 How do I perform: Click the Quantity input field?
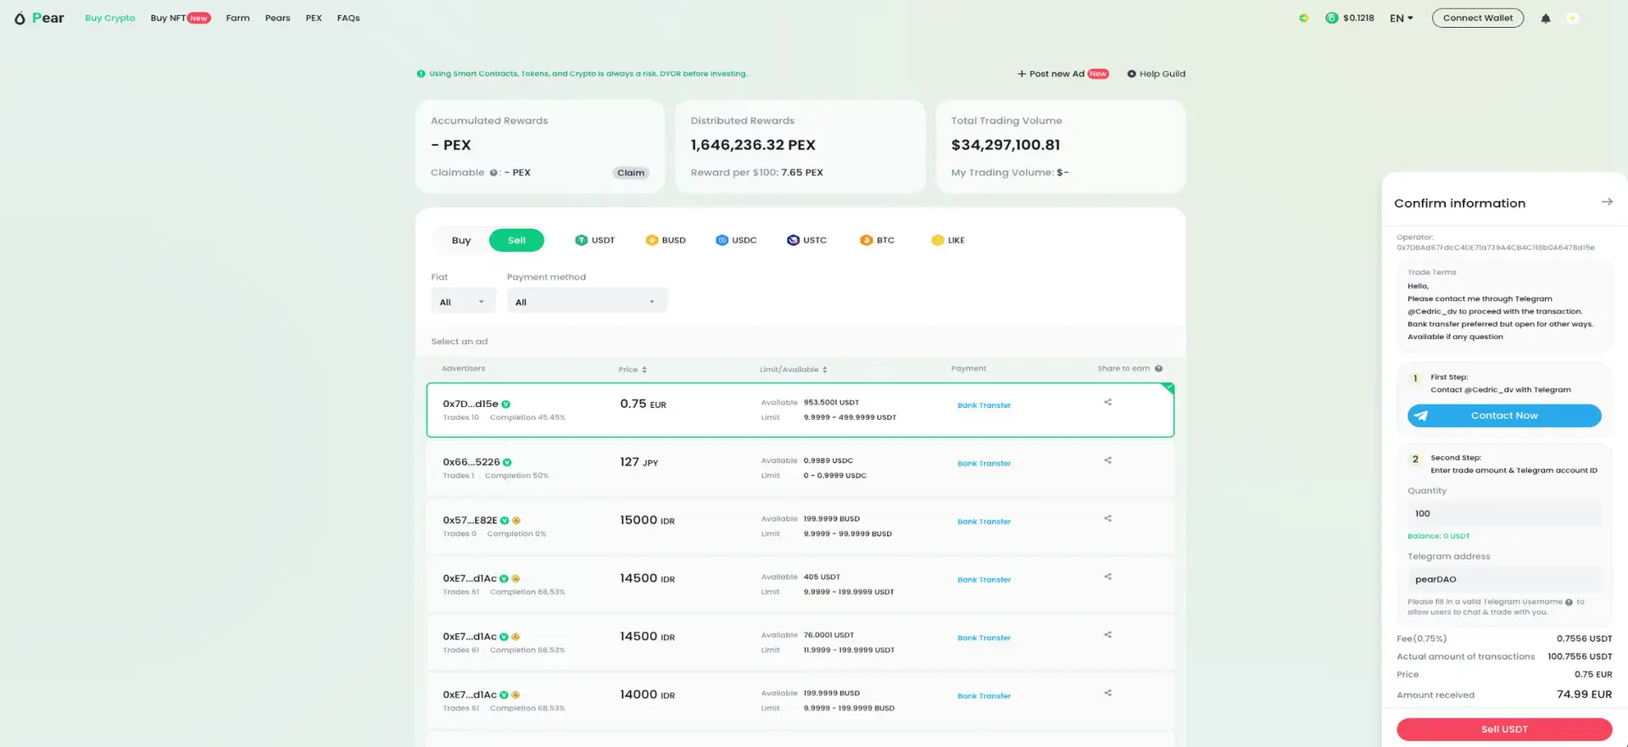(x=1503, y=514)
